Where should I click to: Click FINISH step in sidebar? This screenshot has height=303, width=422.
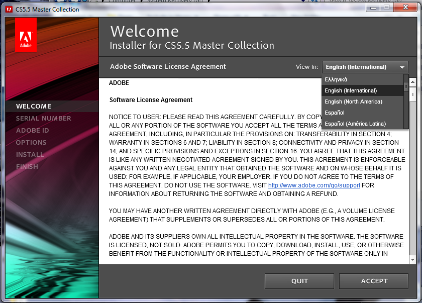tap(27, 167)
